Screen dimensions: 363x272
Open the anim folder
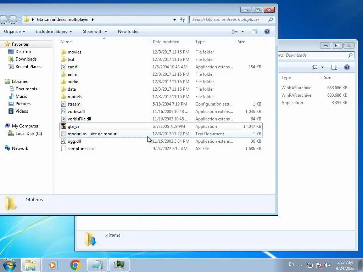tap(72, 74)
